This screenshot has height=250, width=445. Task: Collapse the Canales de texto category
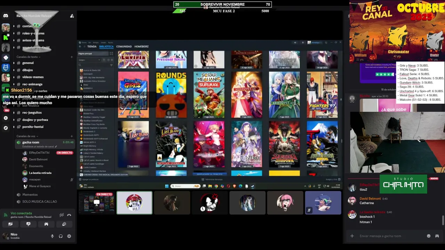[29, 57]
